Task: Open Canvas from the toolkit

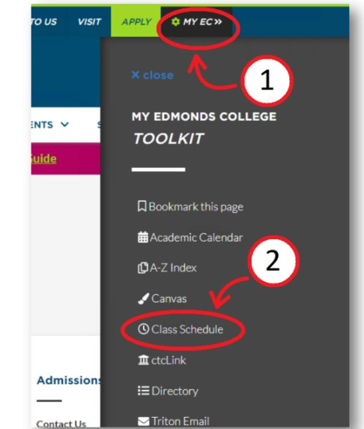Action: (163, 298)
